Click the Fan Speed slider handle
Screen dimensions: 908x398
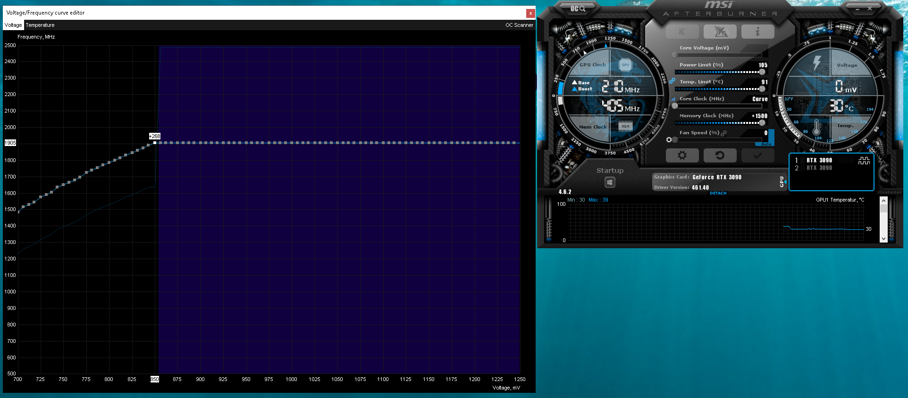pos(675,139)
